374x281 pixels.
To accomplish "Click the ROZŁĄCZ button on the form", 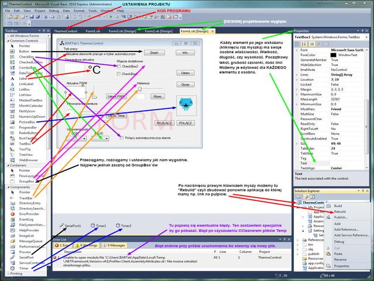I will point(164,123).
